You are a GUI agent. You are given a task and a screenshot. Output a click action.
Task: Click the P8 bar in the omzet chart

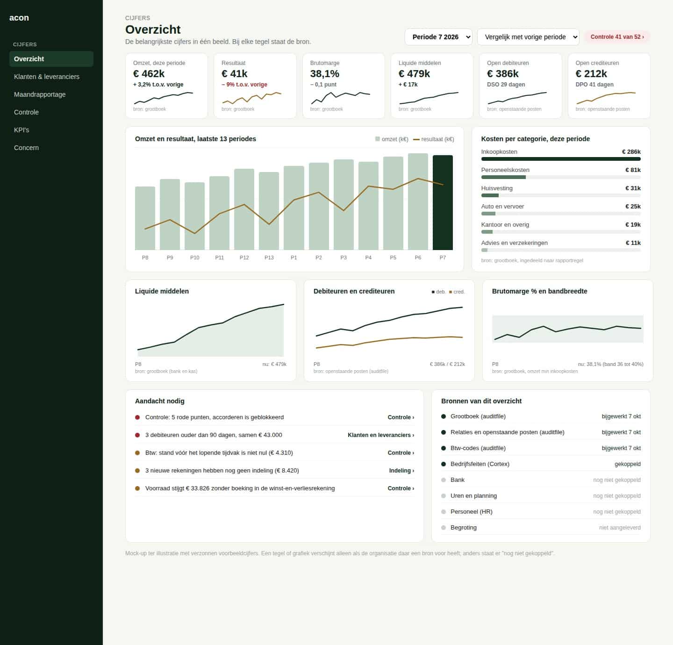[x=145, y=218]
